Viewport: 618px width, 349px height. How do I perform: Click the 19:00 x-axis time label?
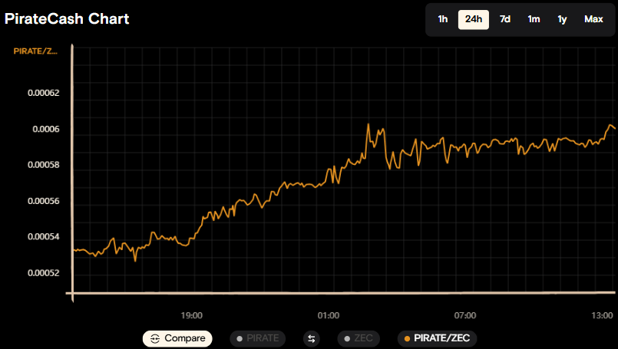(191, 315)
